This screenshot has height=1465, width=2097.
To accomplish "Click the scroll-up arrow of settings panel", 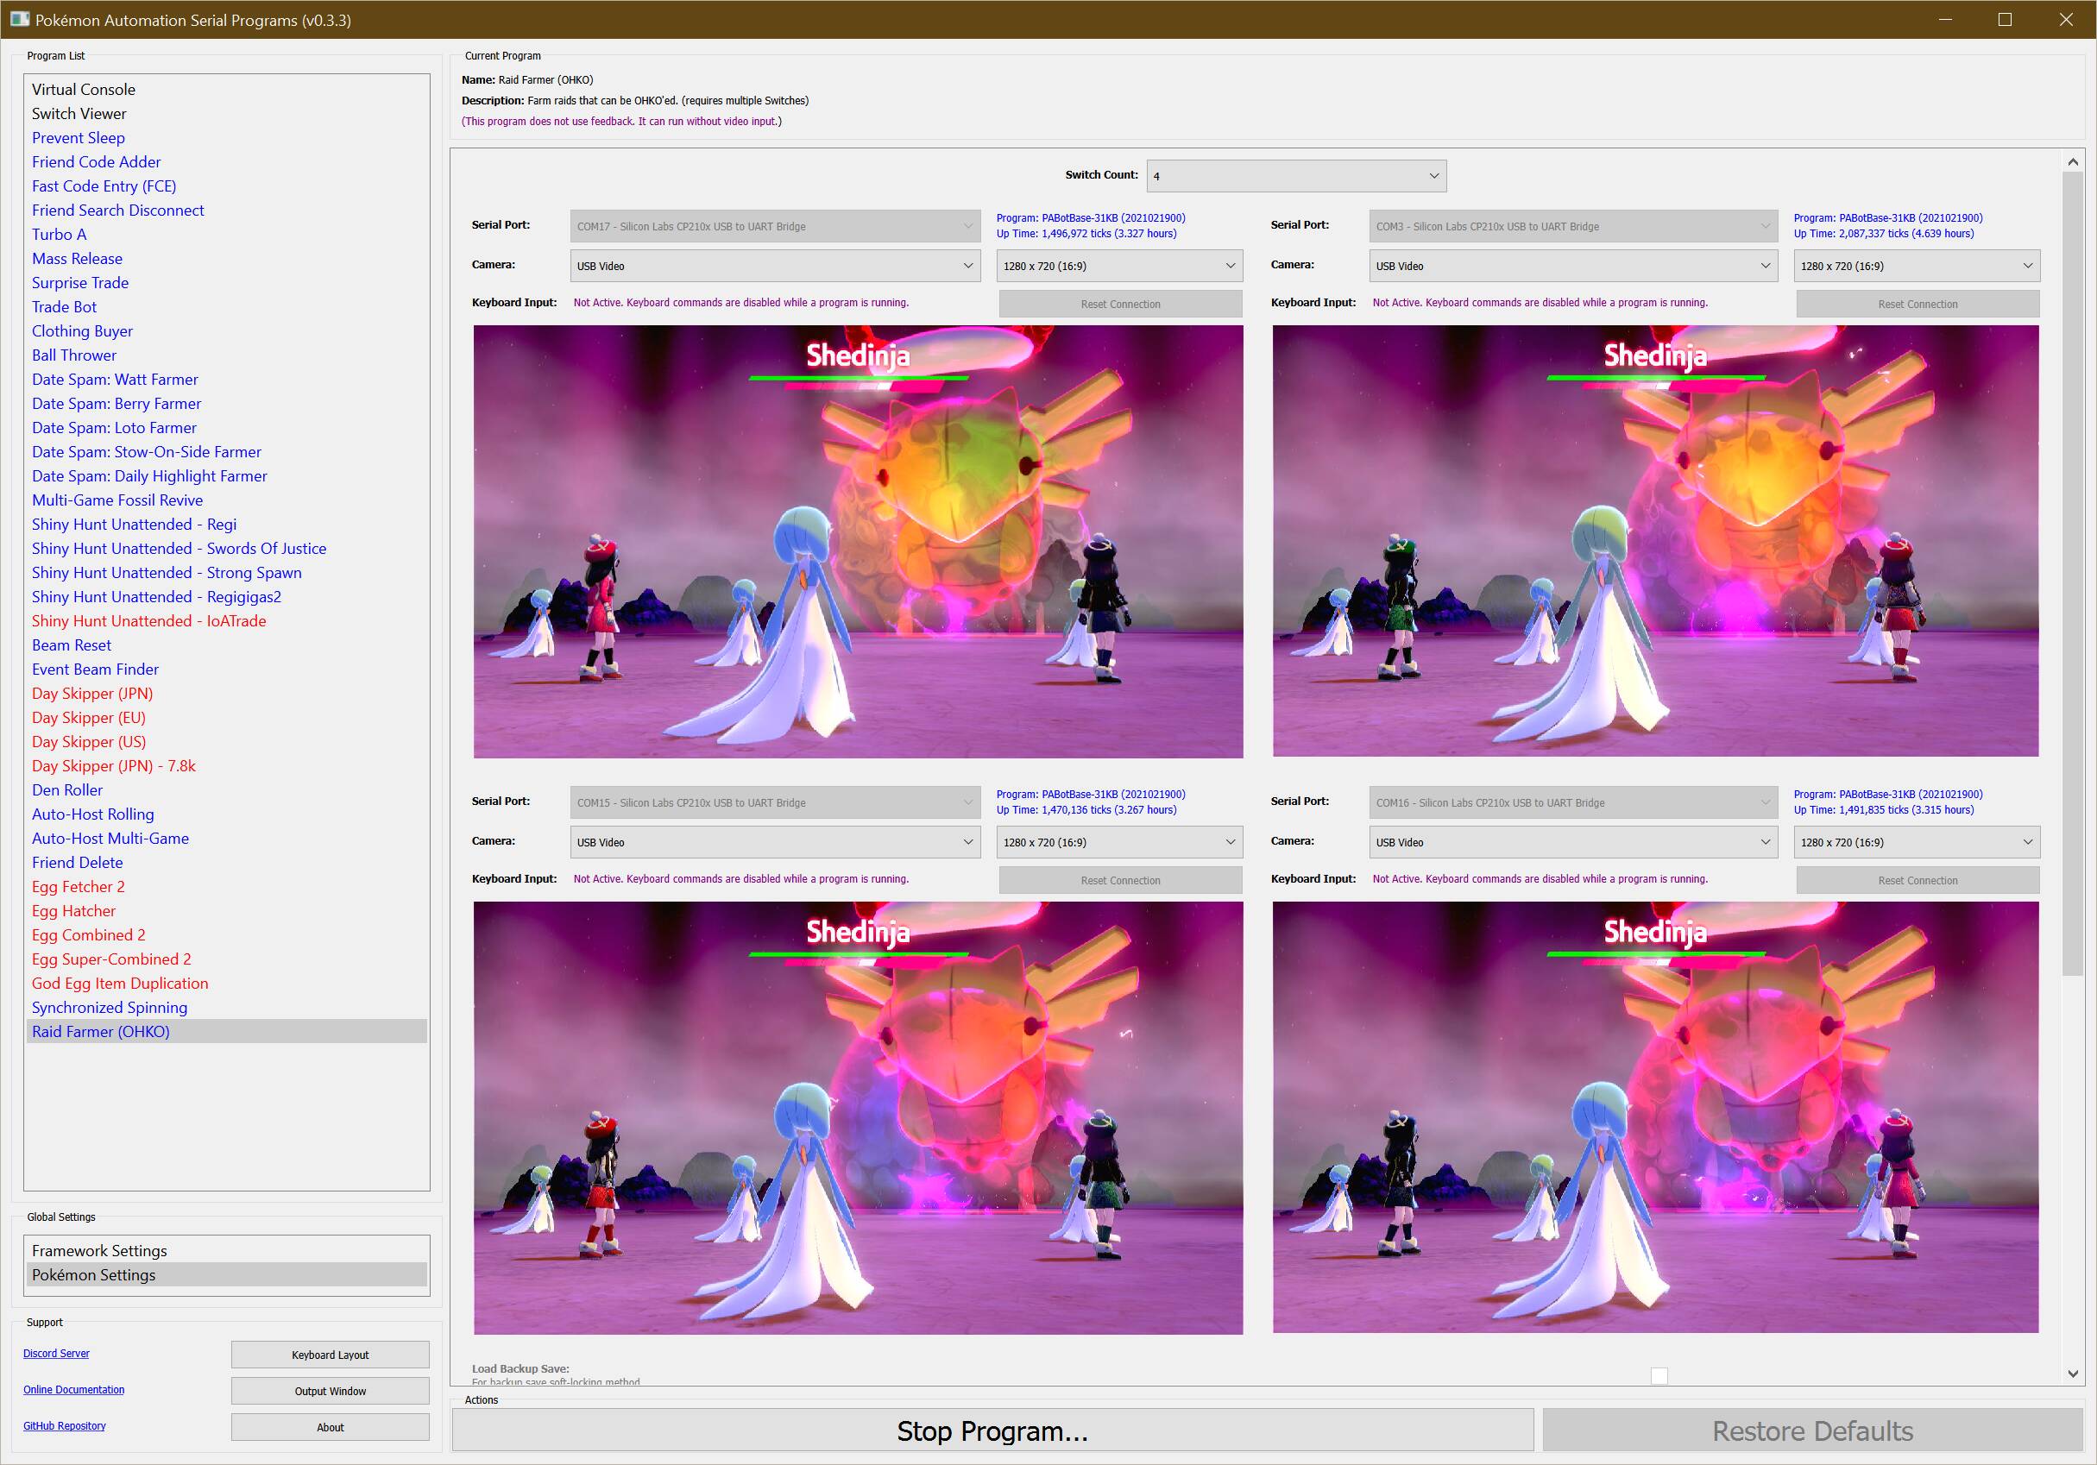I will click(2072, 161).
